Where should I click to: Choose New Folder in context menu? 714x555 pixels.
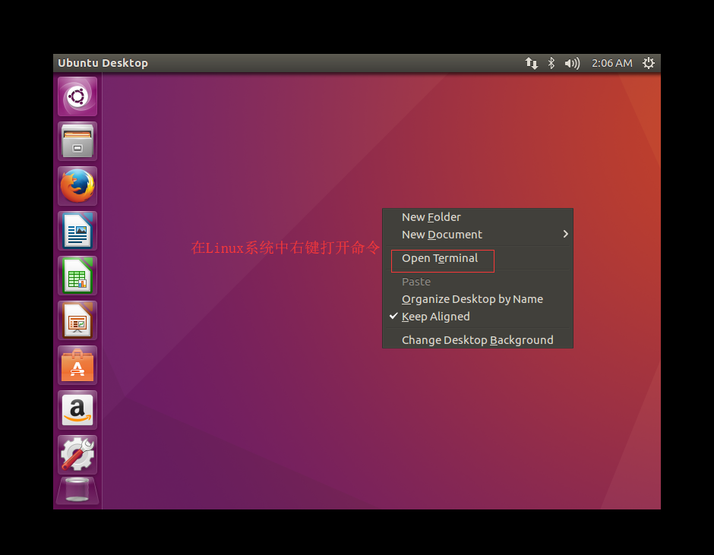[x=477, y=217]
